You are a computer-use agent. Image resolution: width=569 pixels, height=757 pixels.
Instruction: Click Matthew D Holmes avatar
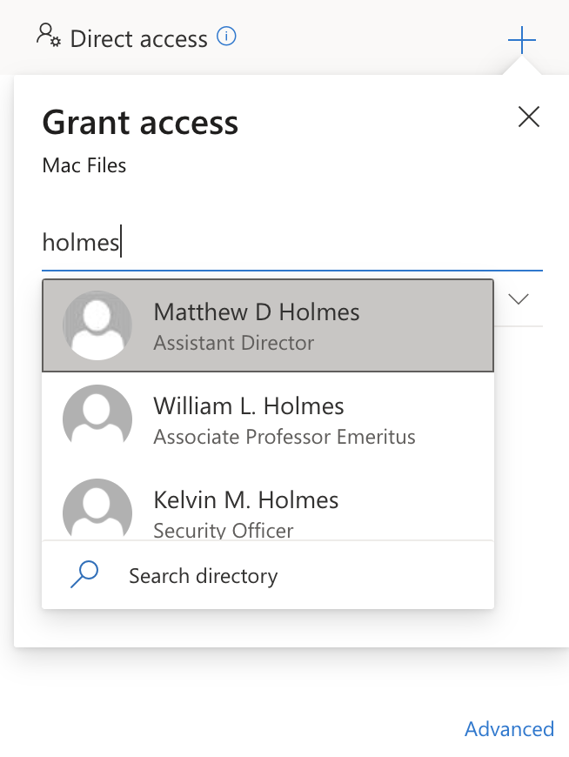coord(97,325)
